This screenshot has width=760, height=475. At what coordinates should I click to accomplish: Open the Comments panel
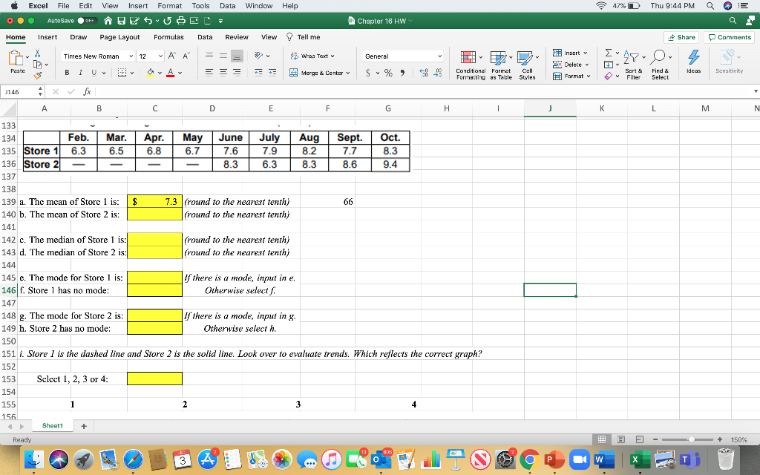729,37
